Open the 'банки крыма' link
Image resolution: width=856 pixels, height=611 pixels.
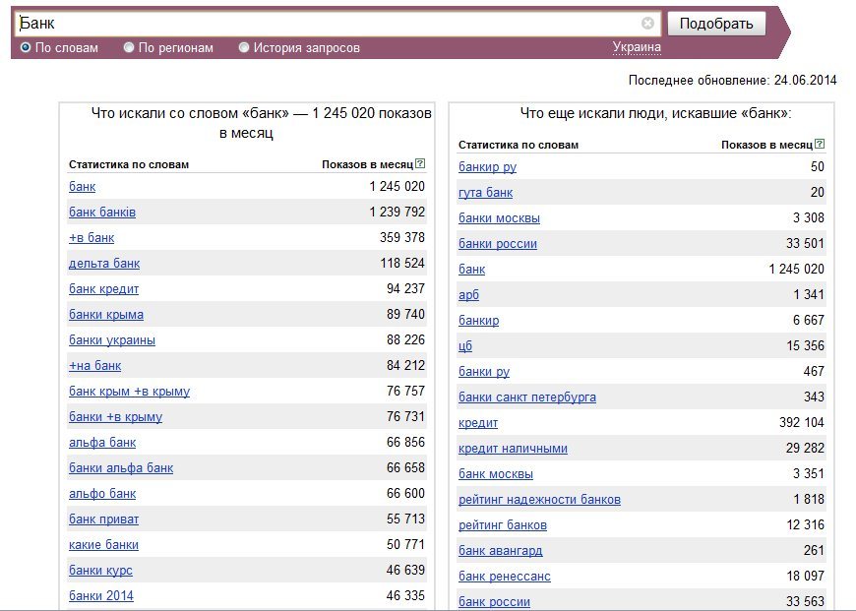[106, 315]
